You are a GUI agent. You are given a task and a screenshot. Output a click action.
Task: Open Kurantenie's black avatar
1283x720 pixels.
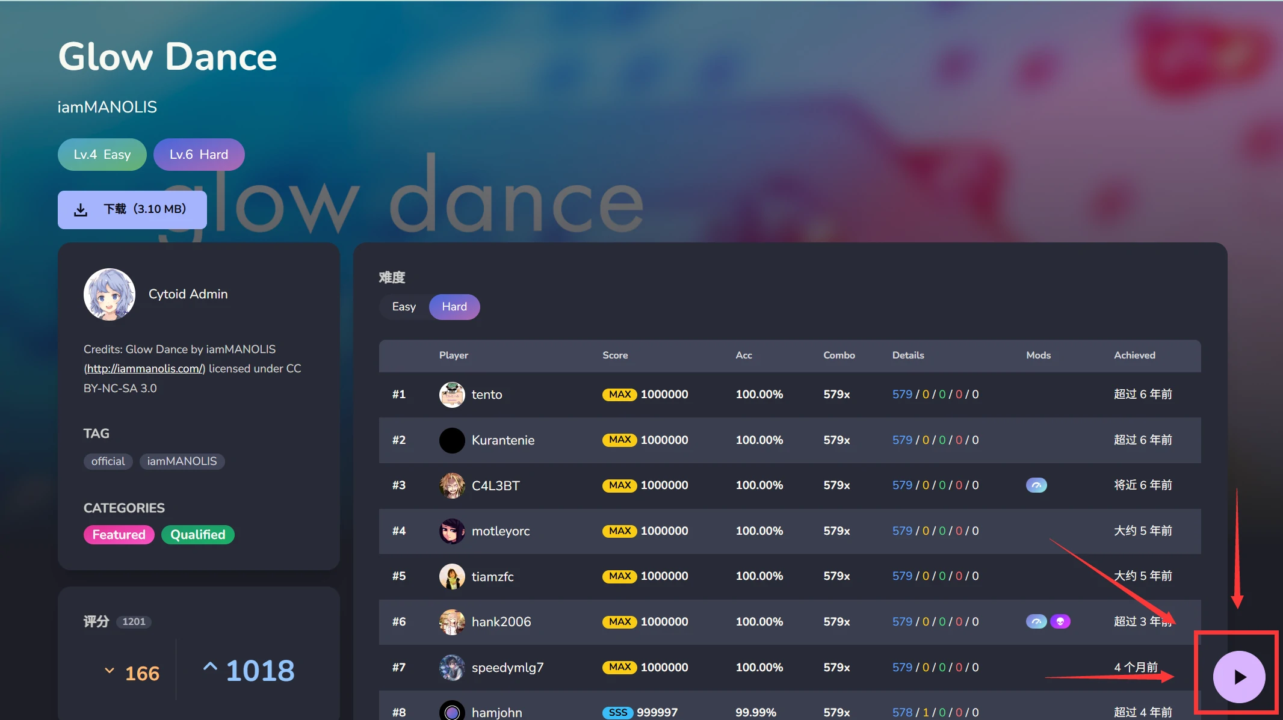(452, 440)
